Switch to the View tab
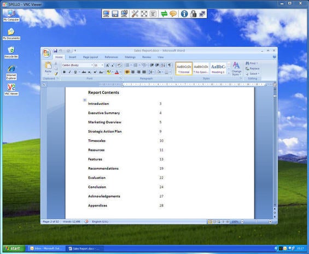 coord(160,57)
